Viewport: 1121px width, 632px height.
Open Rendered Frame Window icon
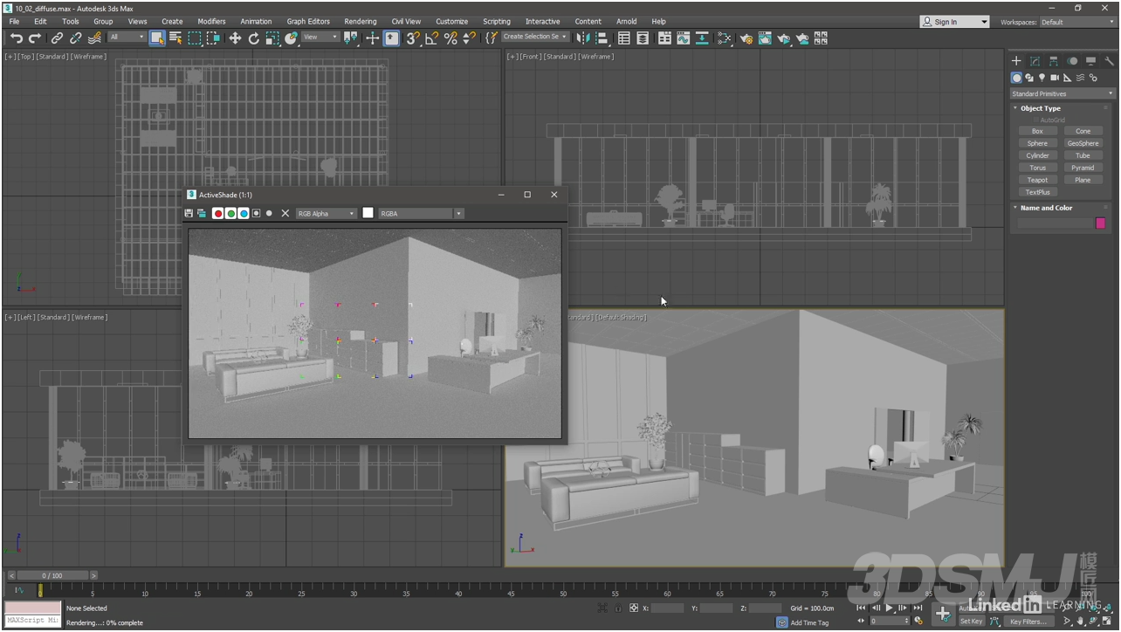pyautogui.click(x=765, y=38)
